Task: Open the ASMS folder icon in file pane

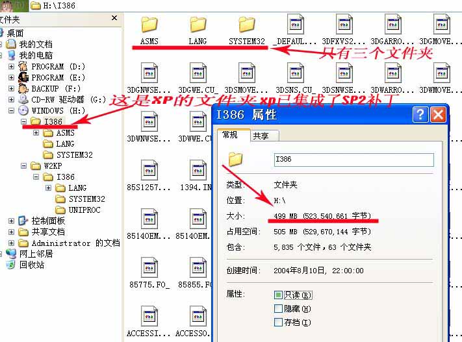Action: pyautogui.click(x=149, y=25)
